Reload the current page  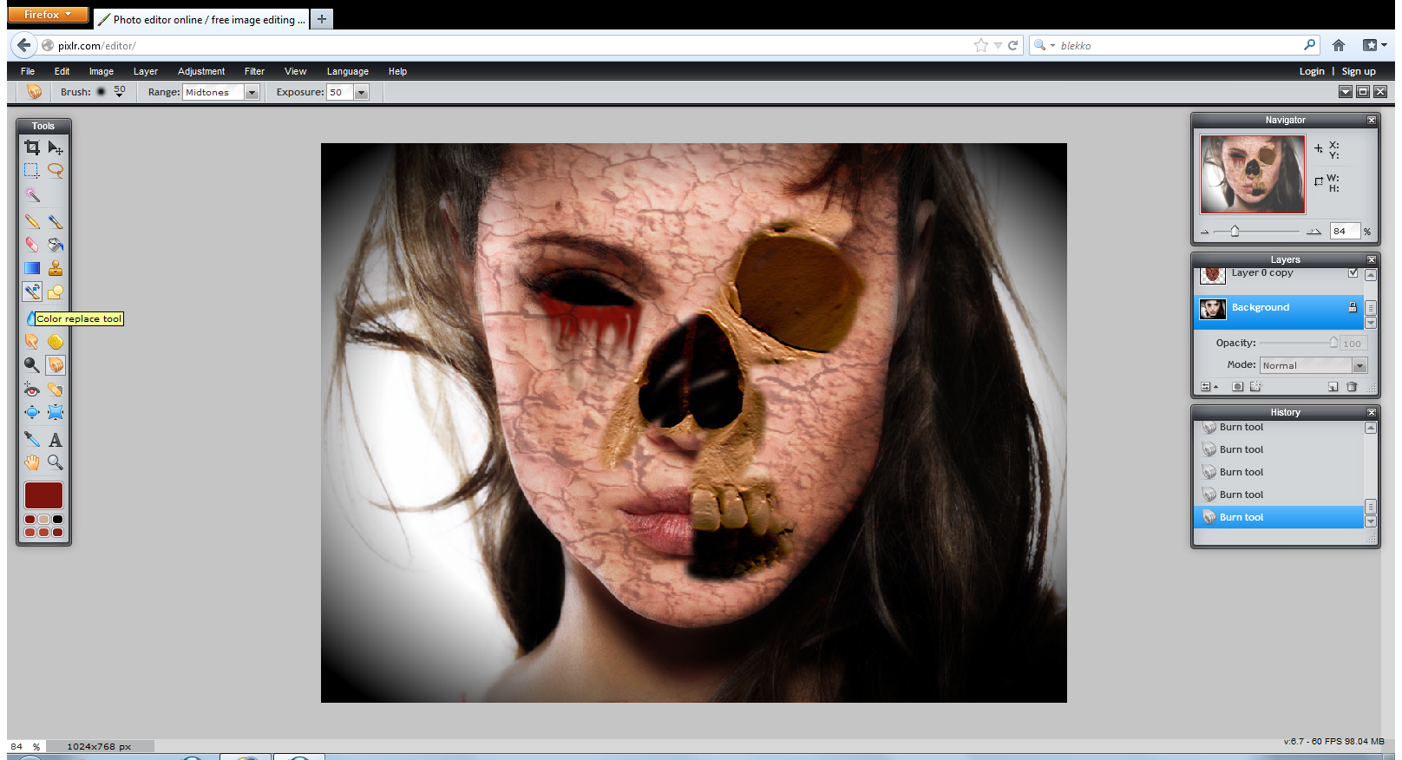click(1012, 45)
